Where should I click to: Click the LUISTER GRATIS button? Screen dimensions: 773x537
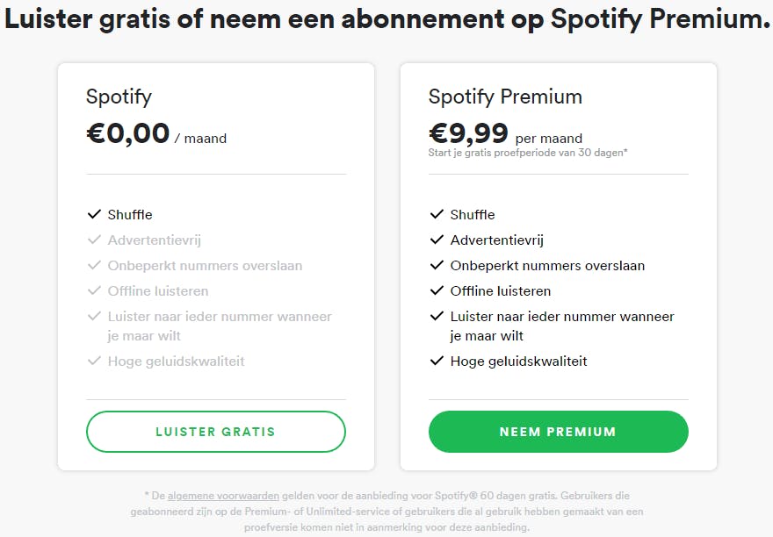click(x=215, y=432)
